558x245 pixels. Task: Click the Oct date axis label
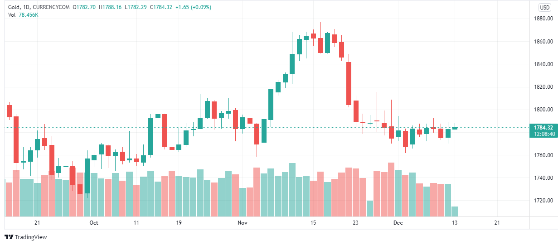point(94,223)
